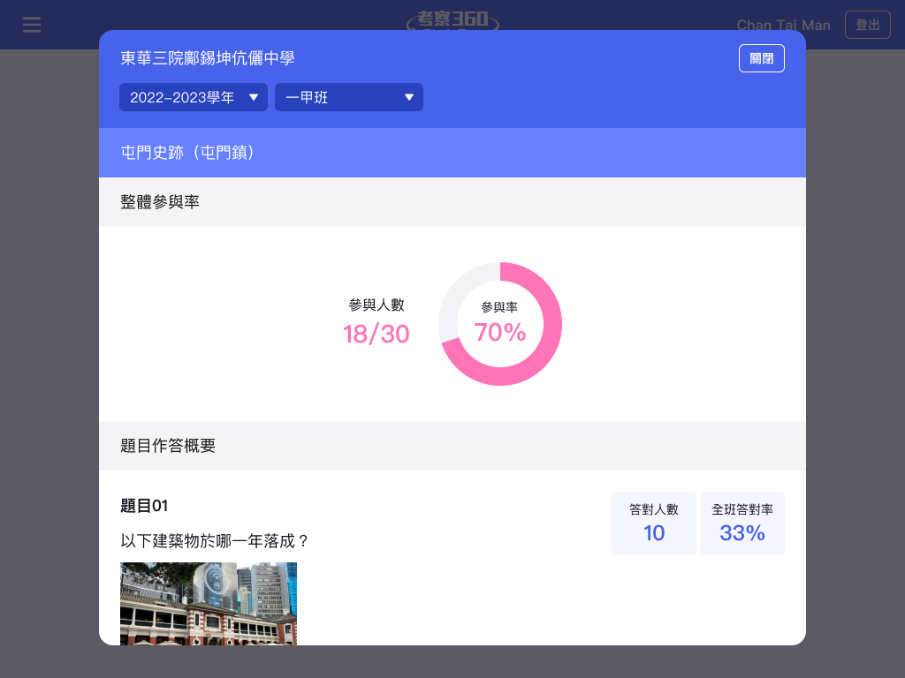Click the Chan Tai Man username
Screen dimensions: 905x678
point(783,25)
